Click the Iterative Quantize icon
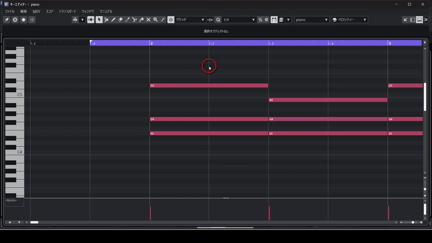Screen dimensions: 432x243 (x=260, y=19)
